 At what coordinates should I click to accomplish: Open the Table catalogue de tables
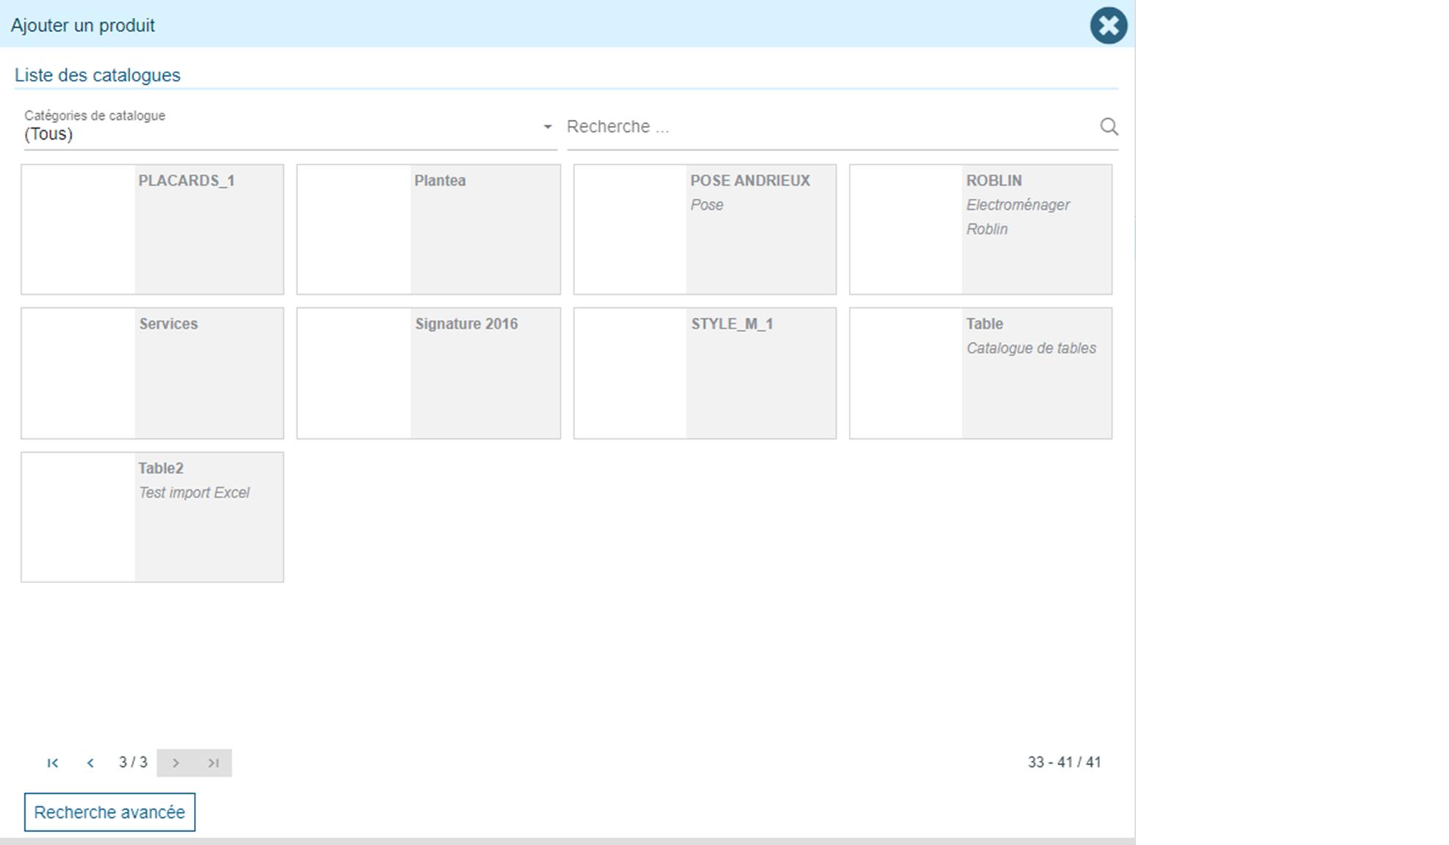pyautogui.click(x=981, y=373)
